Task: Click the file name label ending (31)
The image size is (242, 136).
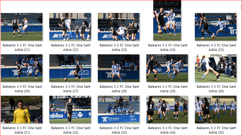Action: (x=22, y=130)
